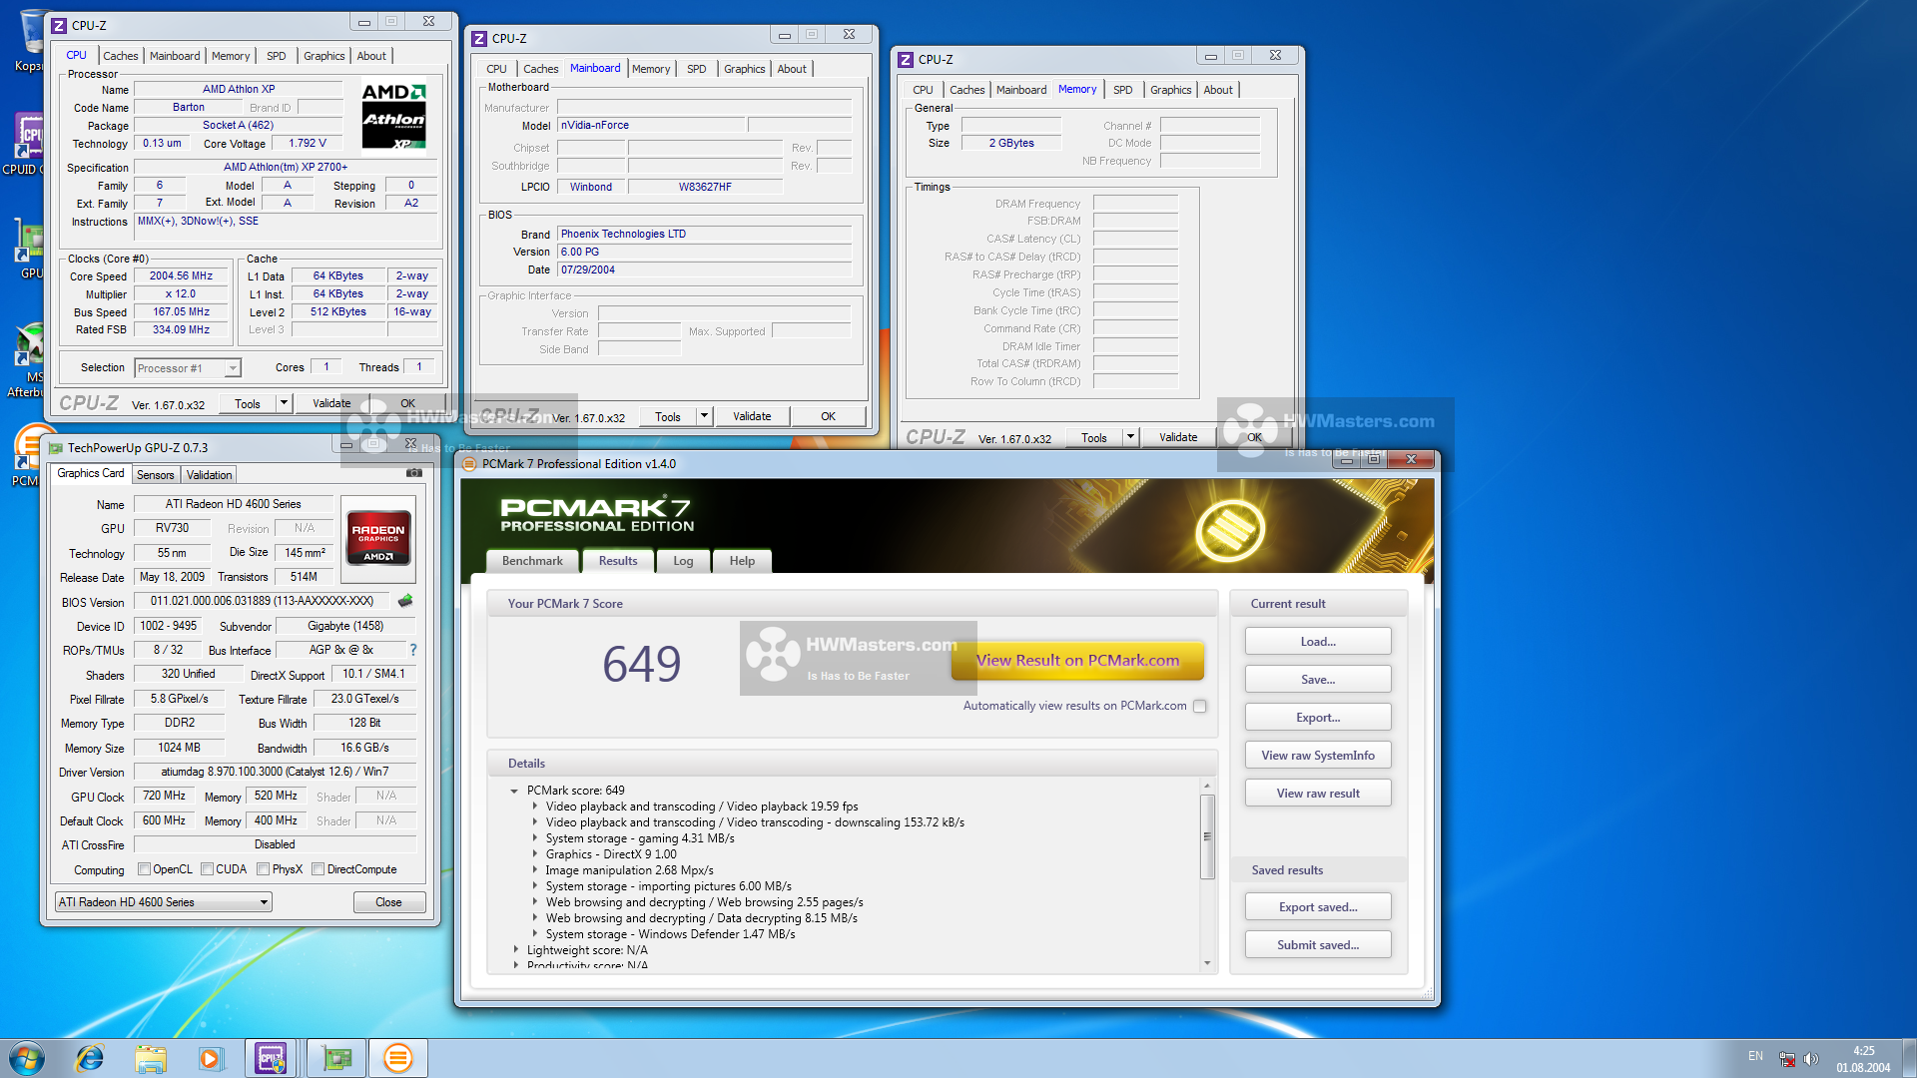Viewport: 1917px width, 1078px height.
Task: Switch to GPU-Z via its taskbar icon
Action: pyautogui.click(x=336, y=1058)
